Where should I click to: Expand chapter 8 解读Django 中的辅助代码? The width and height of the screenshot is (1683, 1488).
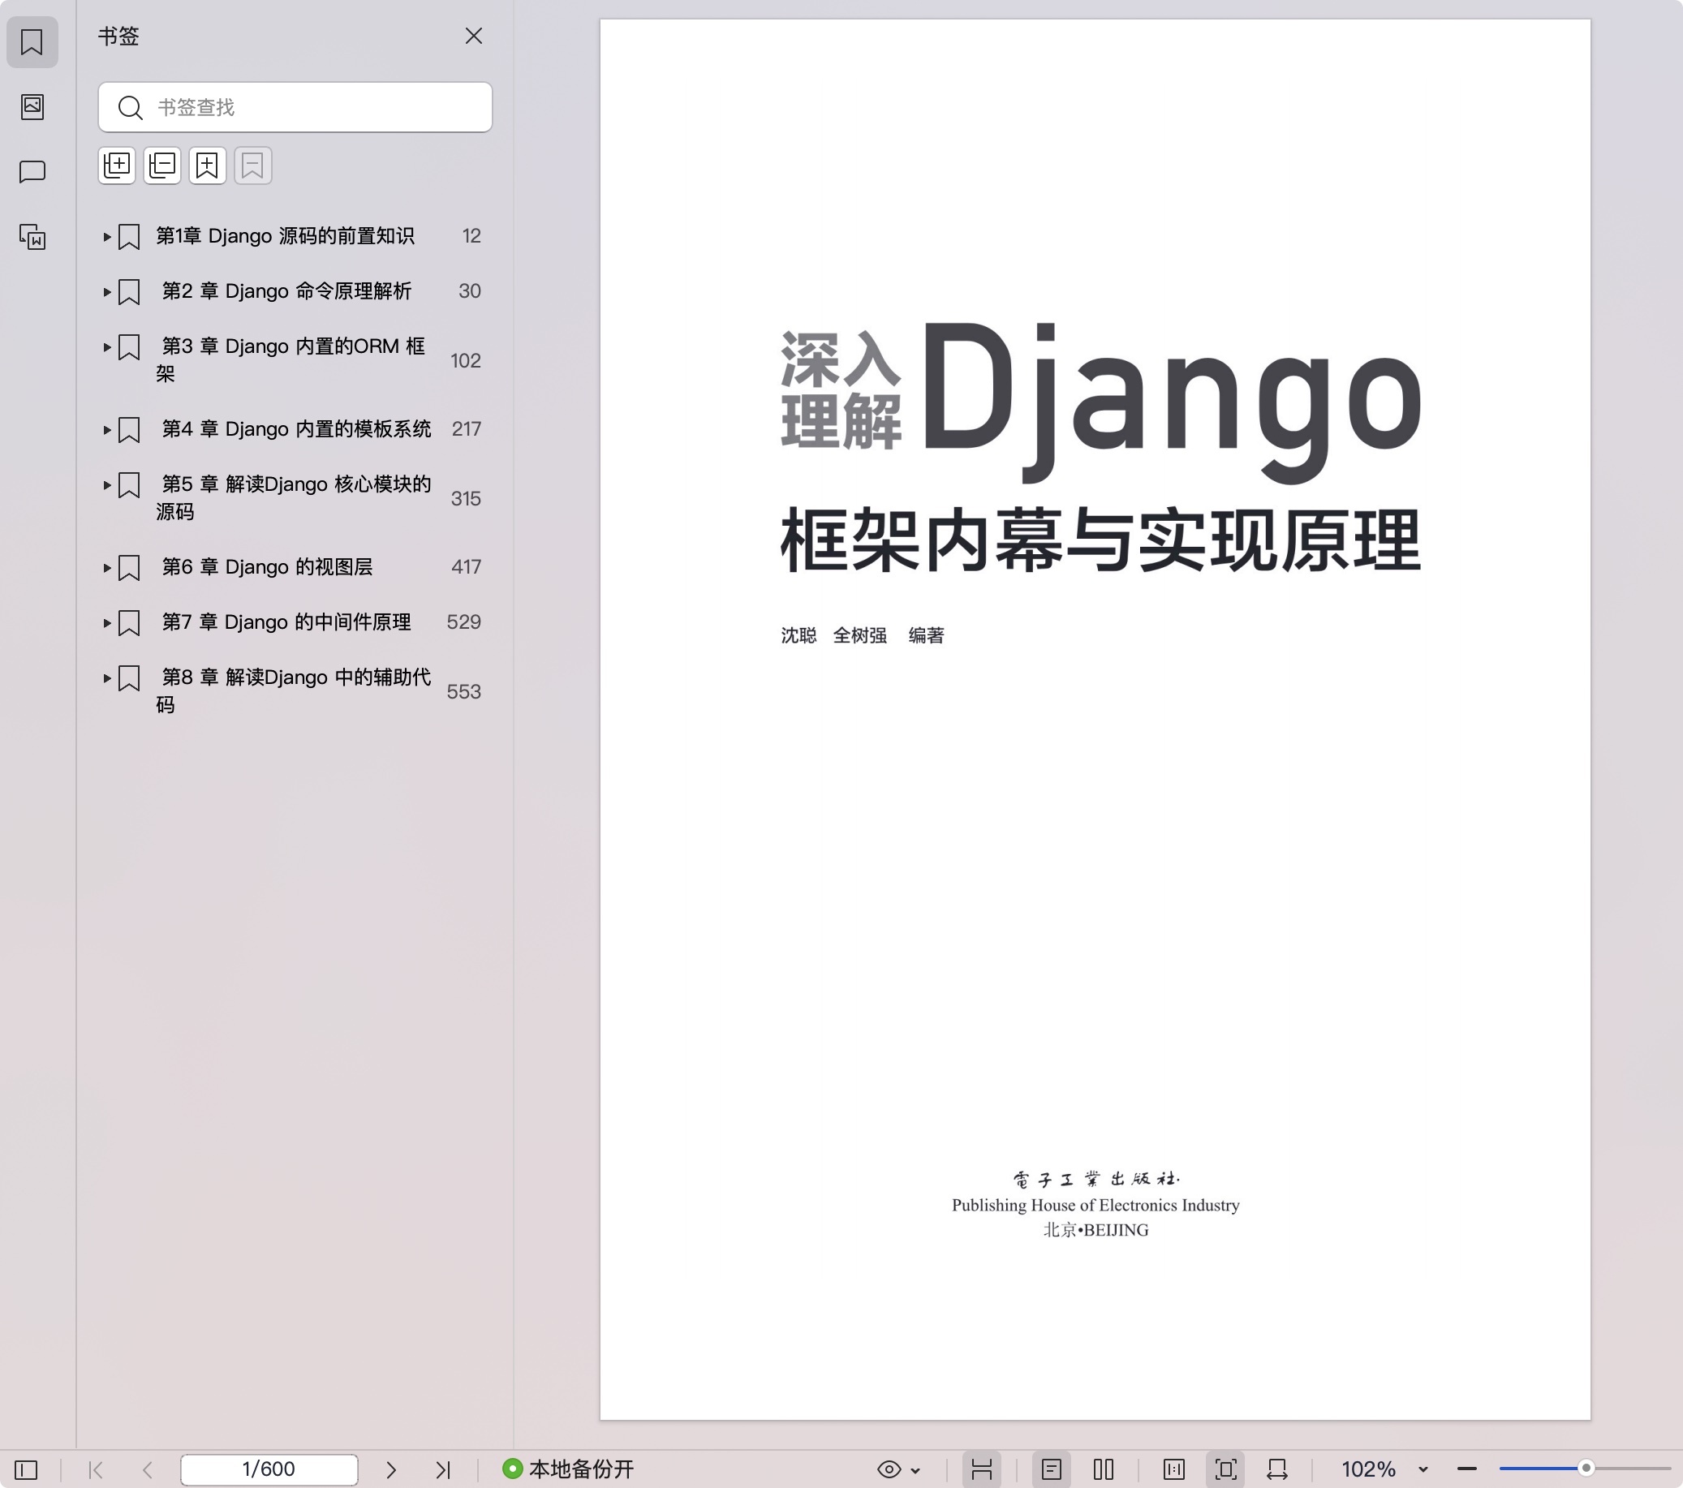(x=107, y=677)
